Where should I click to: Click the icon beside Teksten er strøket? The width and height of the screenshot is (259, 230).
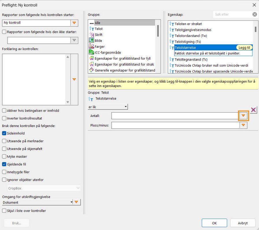(172, 24)
